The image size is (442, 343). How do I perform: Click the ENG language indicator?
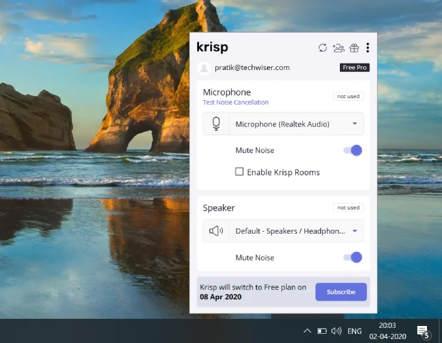point(354,331)
